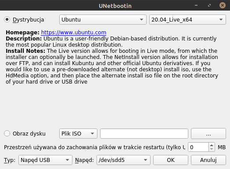The height and width of the screenshot is (169, 230).
Task: Open the Napęd USB type dropdown
Action: [45, 160]
